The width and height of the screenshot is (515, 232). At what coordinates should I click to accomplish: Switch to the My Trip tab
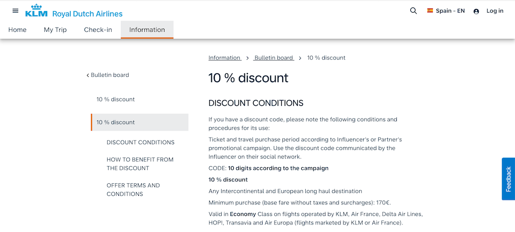pos(55,30)
